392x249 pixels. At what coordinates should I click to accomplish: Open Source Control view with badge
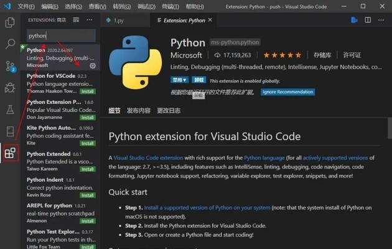[x=10, y=66]
